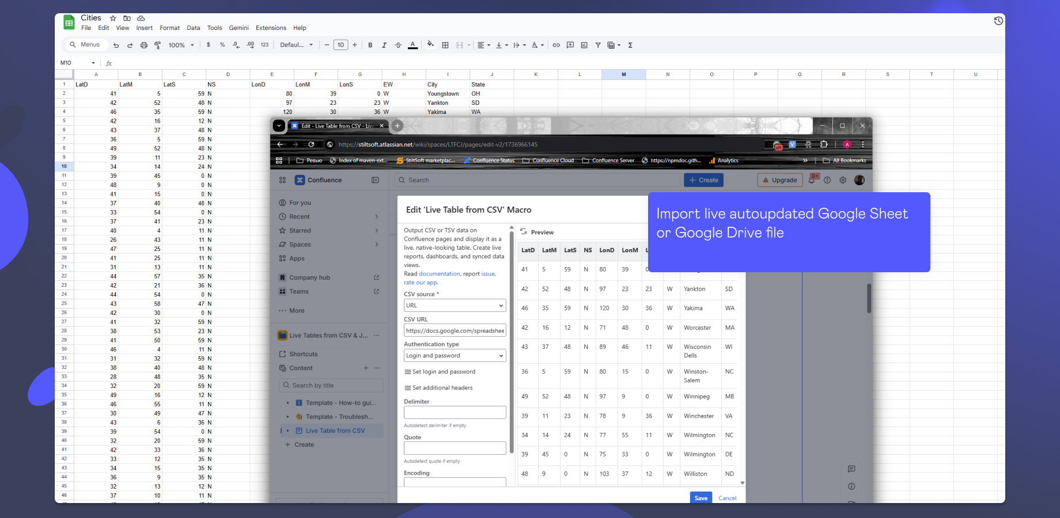
Task: Click the Delimiter input field
Action: pyautogui.click(x=455, y=413)
